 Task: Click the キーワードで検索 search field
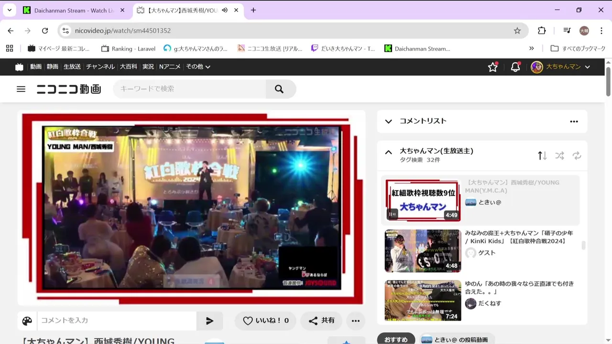[x=189, y=89]
